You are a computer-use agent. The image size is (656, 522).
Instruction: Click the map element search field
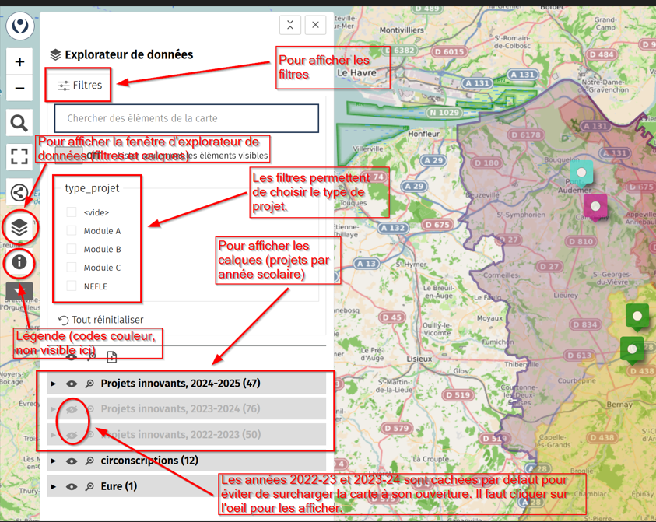187,118
